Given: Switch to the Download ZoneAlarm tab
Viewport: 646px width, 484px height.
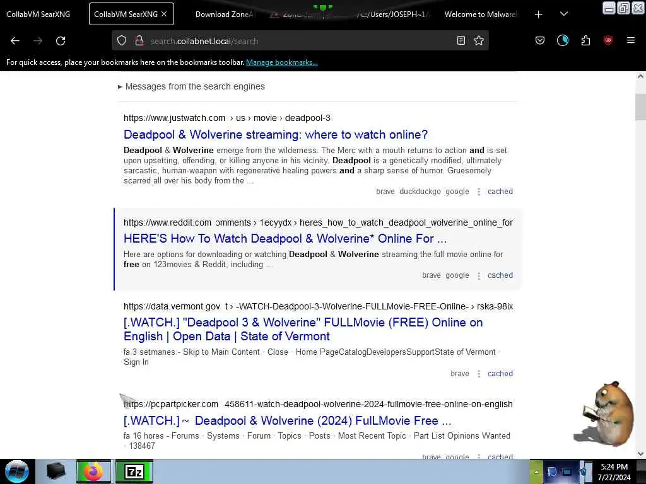Looking at the screenshot, I should [x=224, y=14].
